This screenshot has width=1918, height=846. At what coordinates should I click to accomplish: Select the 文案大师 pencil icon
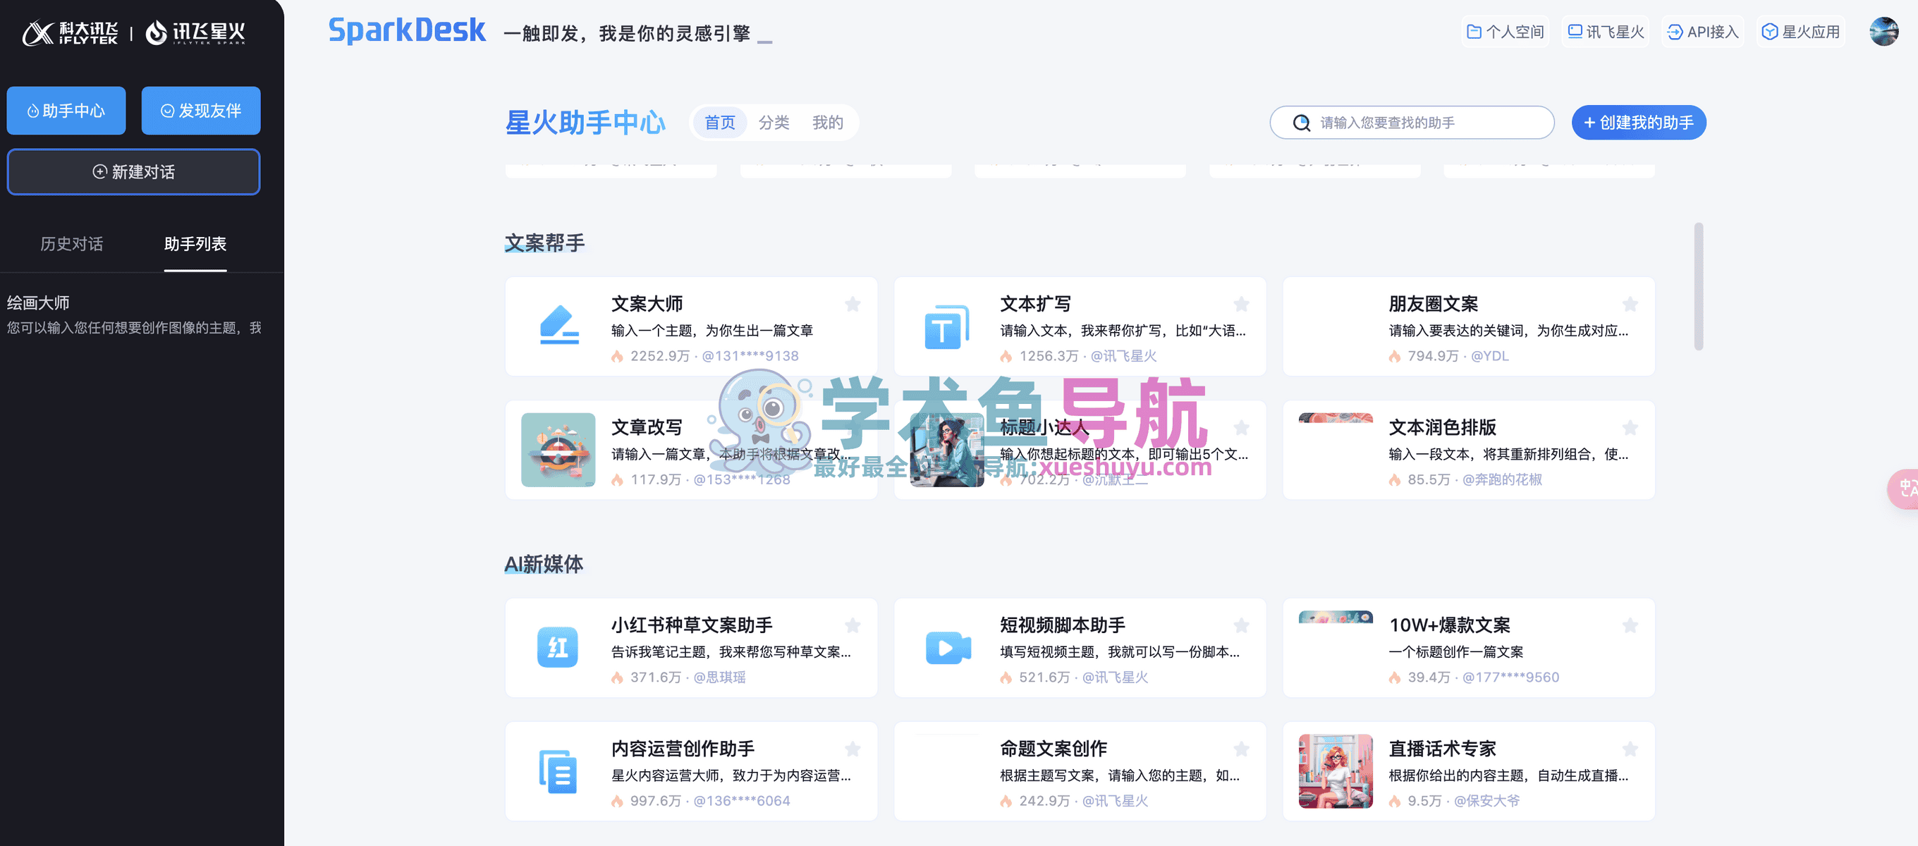coord(557,326)
